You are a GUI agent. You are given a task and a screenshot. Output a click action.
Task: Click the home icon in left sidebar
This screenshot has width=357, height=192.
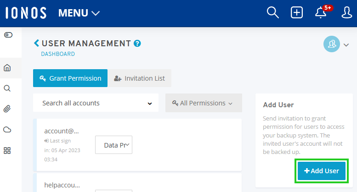tap(7, 68)
